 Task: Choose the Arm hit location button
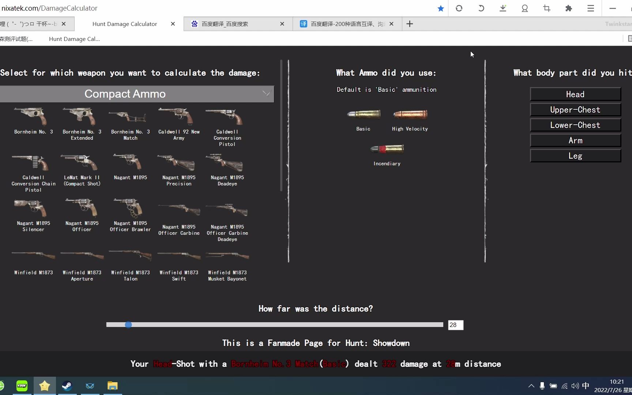(575, 140)
